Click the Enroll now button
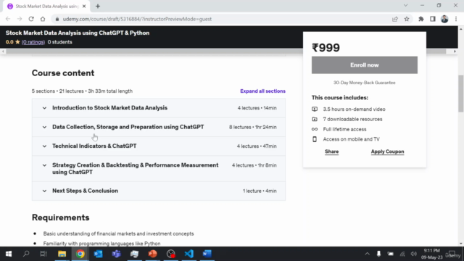 pyautogui.click(x=364, y=65)
